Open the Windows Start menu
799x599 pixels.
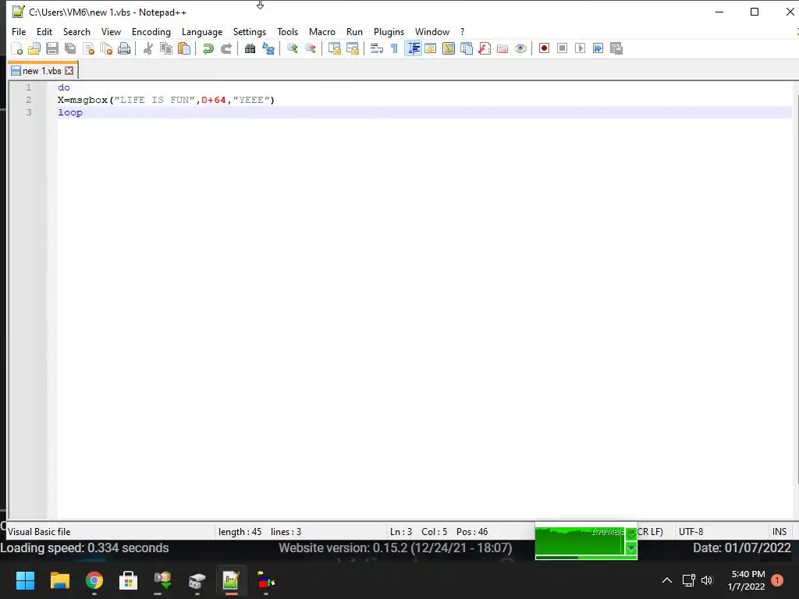point(25,580)
